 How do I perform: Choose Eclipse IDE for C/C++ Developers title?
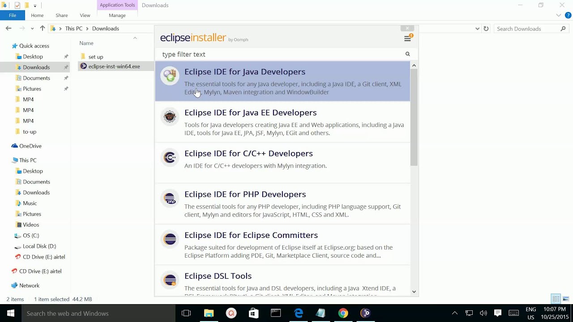pyautogui.click(x=248, y=153)
